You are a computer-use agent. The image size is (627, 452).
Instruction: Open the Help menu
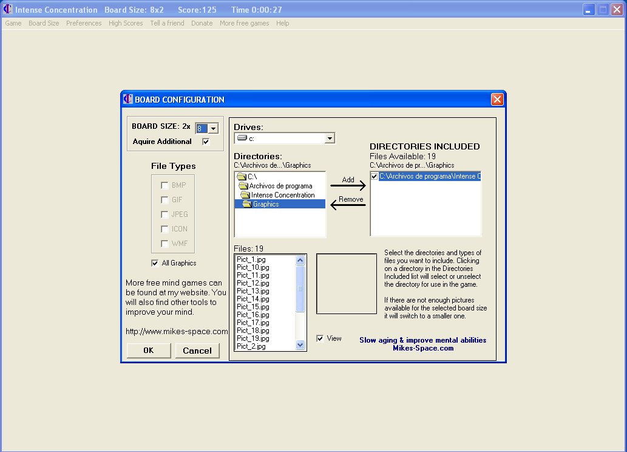282,23
